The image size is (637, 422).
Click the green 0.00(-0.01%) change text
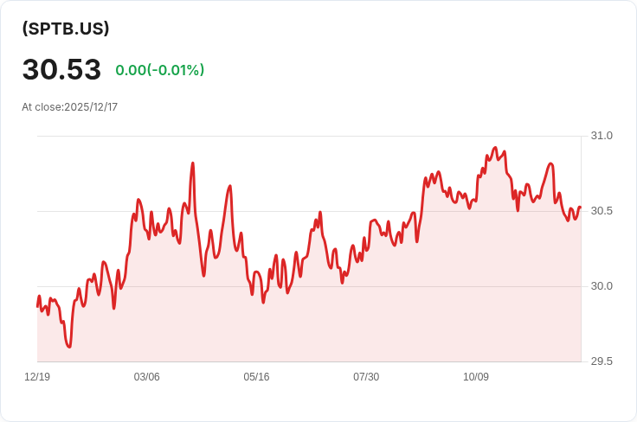159,70
